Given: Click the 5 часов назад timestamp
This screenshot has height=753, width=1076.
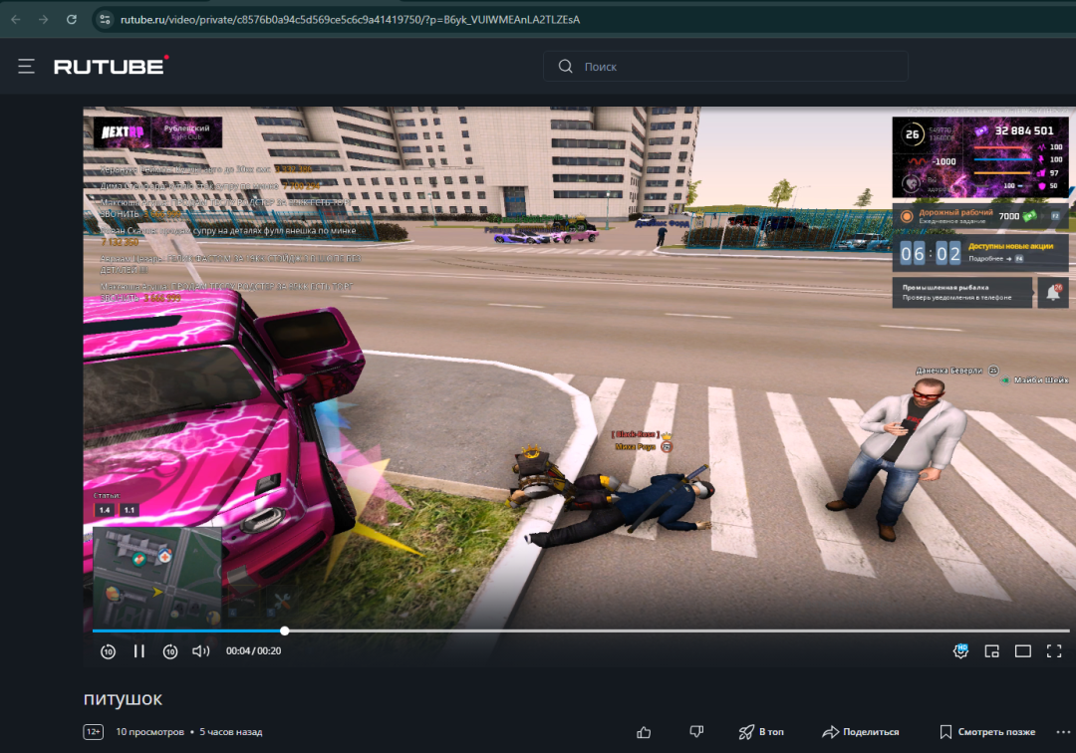Looking at the screenshot, I should (x=230, y=732).
